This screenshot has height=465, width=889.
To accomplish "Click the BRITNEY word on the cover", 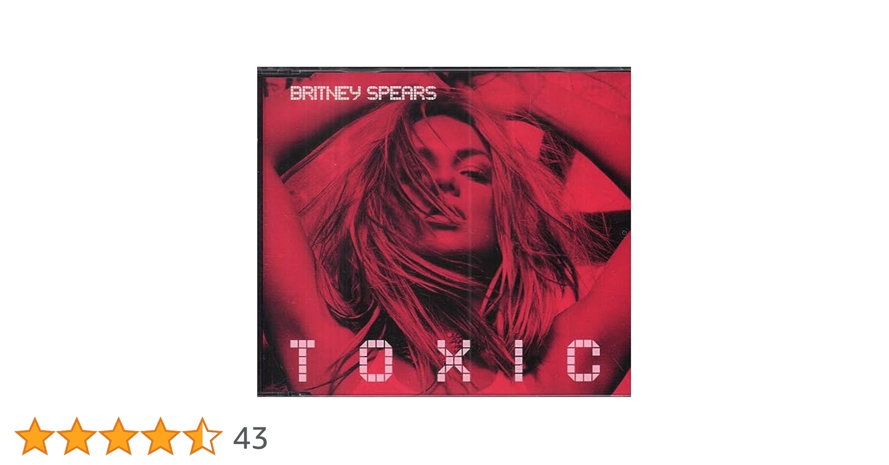I will pyautogui.click(x=325, y=93).
